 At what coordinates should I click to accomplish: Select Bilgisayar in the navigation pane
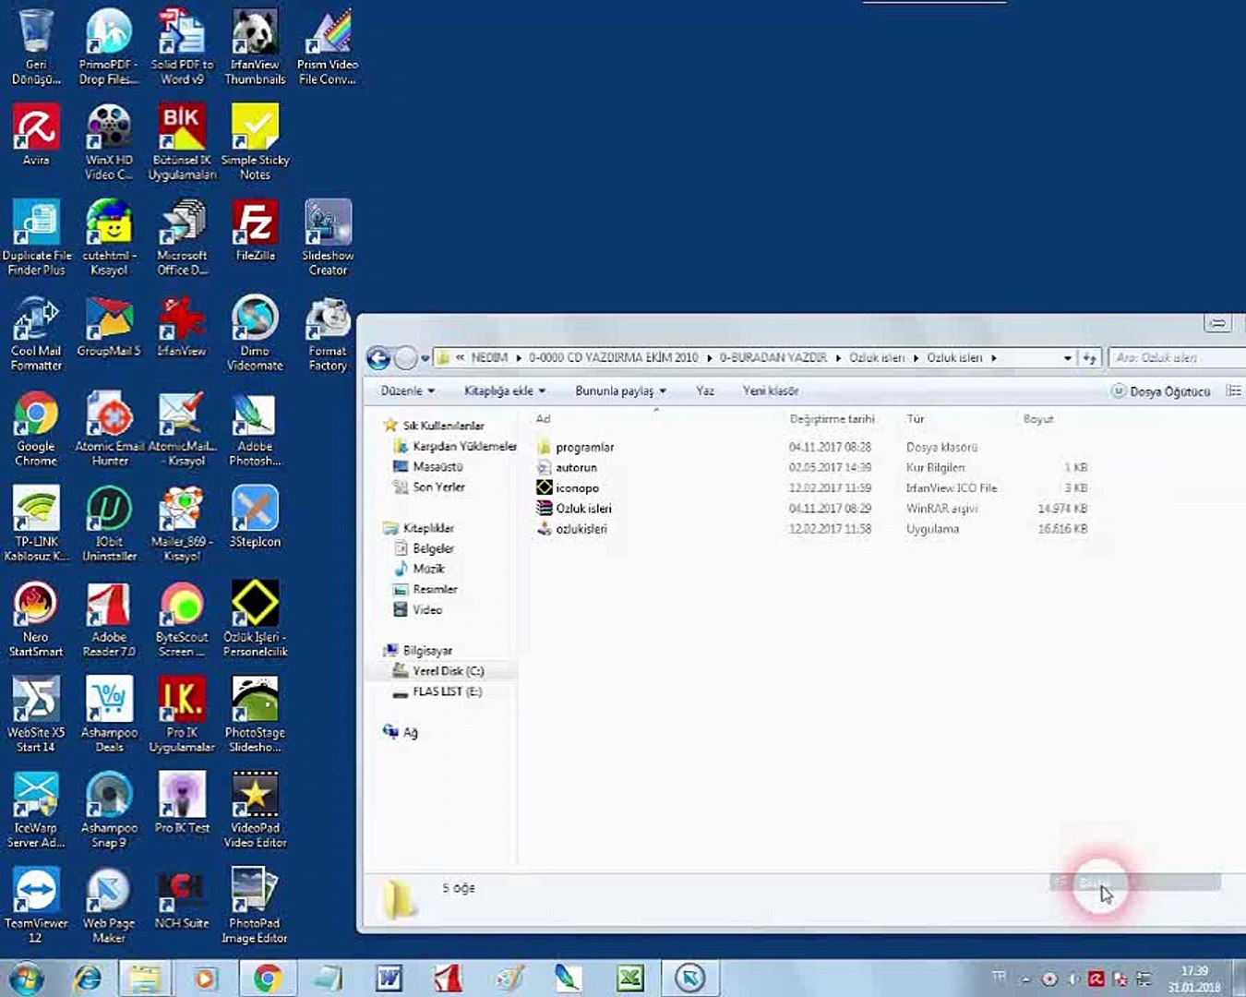click(x=417, y=651)
